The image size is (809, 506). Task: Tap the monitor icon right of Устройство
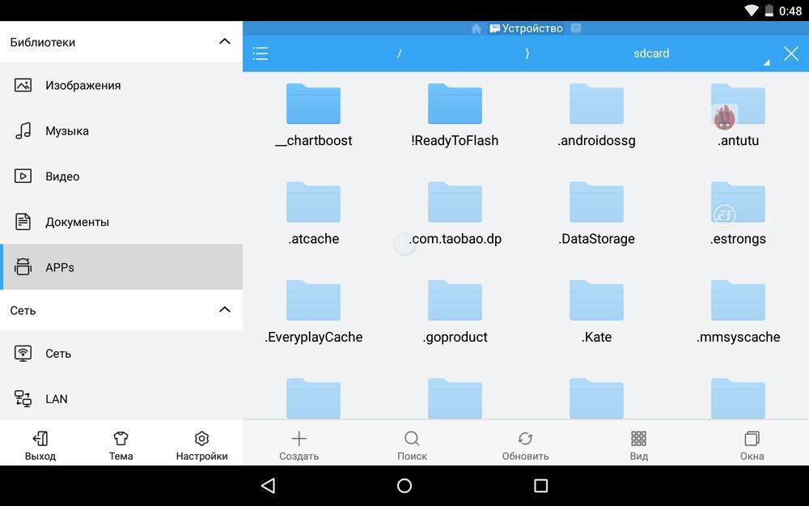(x=576, y=28)
